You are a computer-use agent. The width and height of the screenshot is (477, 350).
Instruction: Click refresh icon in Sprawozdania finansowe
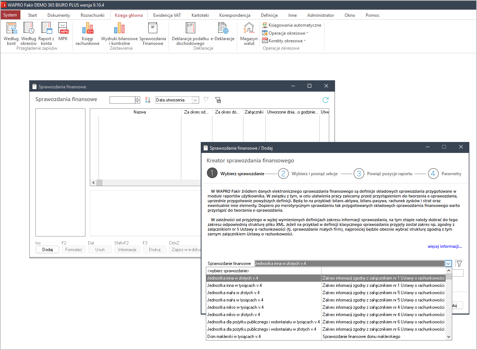[326, 100]
